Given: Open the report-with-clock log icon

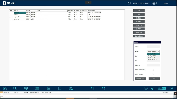Looking at the screenshot, I should (x=71, y=88).
